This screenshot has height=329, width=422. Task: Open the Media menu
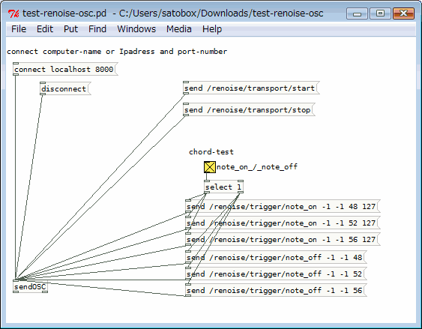tap(178, 28)
